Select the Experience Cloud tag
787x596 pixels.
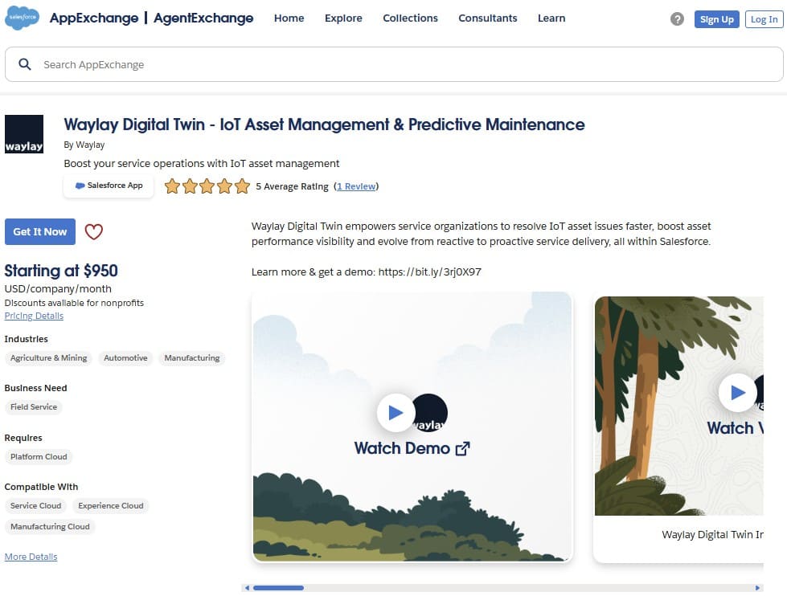pyautogui.click(x=110, y=506)
